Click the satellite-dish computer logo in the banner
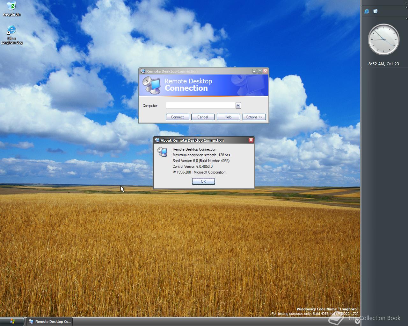This screenshot has width=408, height=326. [152, 85]
